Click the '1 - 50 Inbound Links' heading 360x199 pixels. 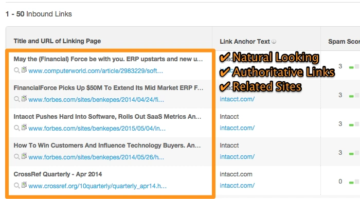[x=39, y=14]
